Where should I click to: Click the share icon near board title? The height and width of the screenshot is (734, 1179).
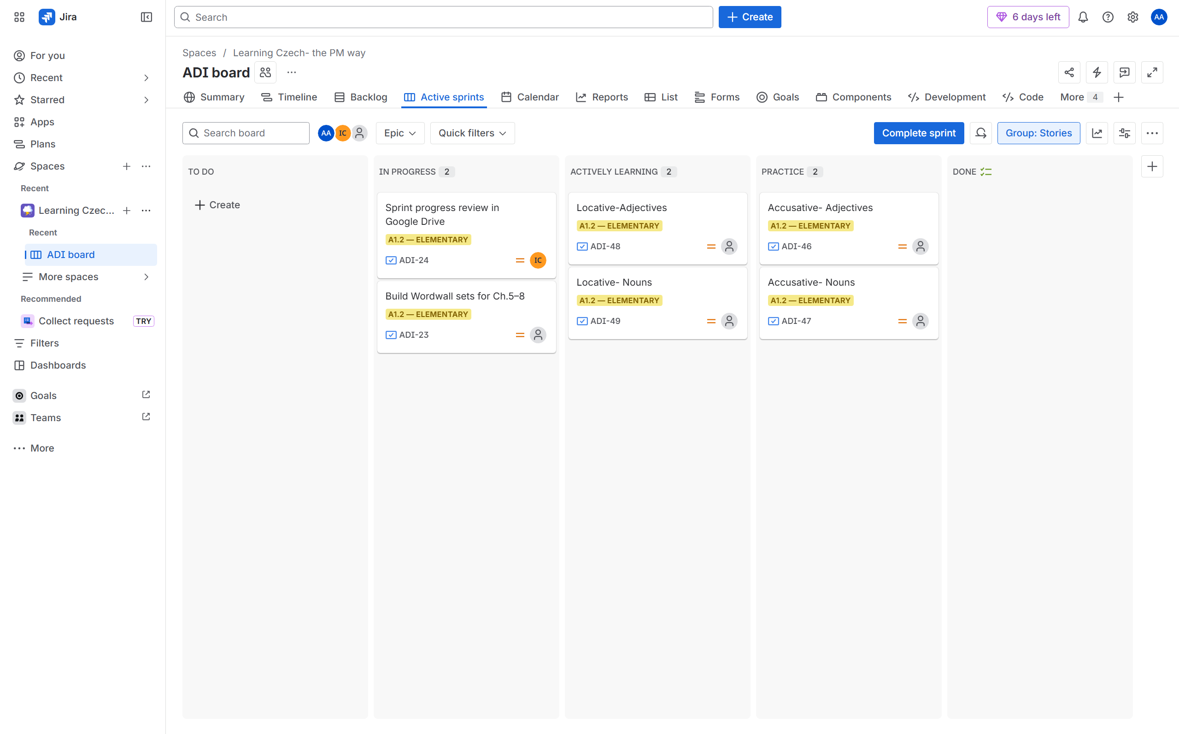(x=1069, y=72)
